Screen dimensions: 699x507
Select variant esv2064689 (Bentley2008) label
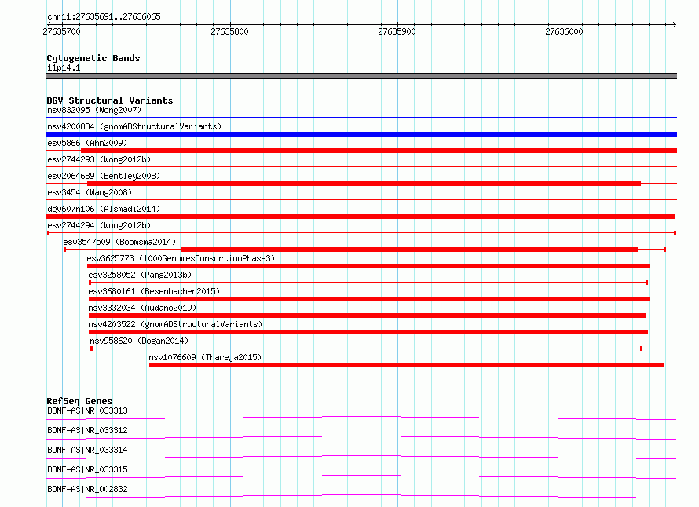pyautogui.click(x=104, y=176)
